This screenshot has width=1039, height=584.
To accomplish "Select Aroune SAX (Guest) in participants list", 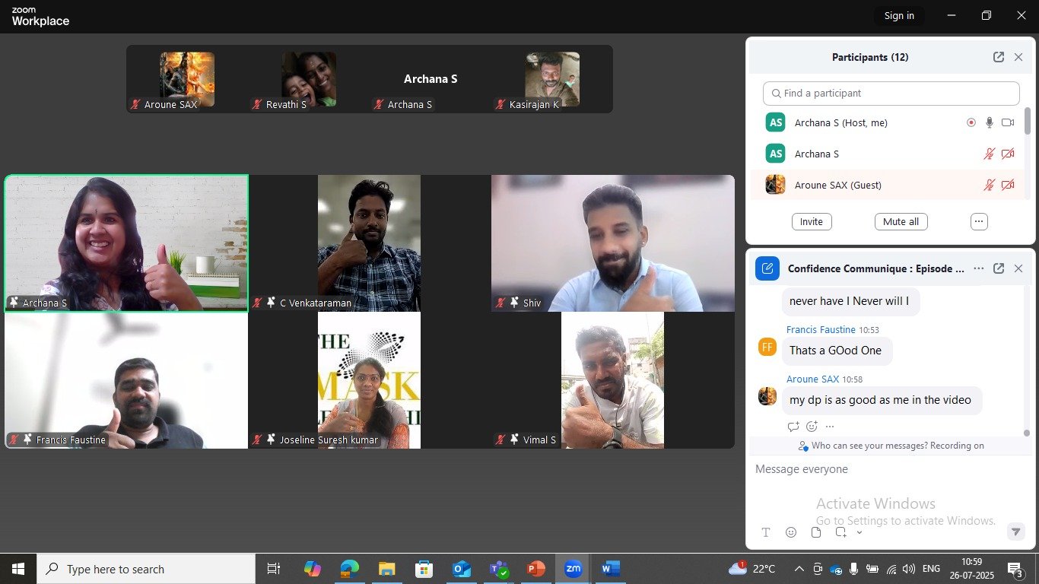I will tap(837, 185).
